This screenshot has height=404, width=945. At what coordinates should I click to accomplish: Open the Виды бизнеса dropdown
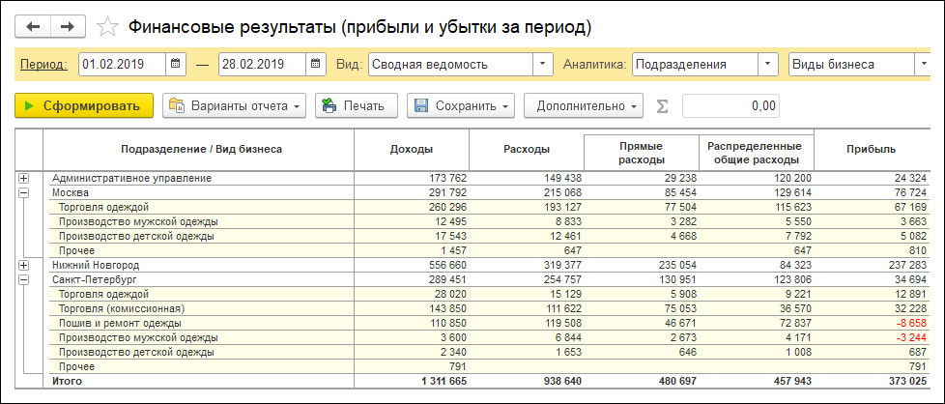[x=923, y=65]
